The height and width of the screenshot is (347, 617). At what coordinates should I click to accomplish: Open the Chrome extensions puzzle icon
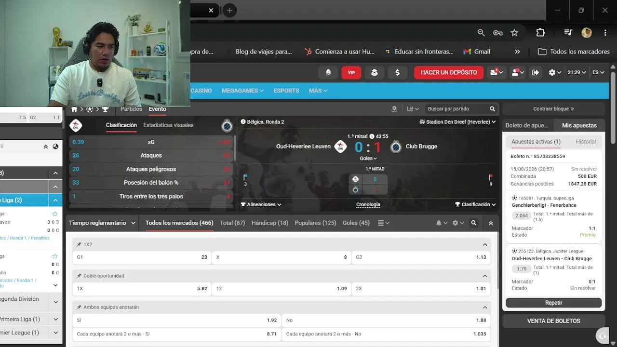540,32
